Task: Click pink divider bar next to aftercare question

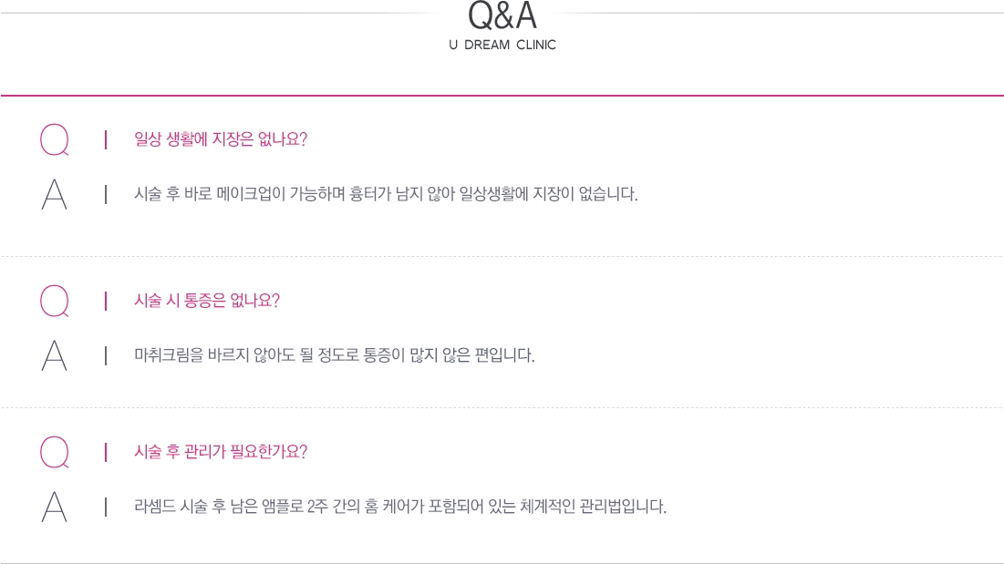Action: (x=106, y=452)
